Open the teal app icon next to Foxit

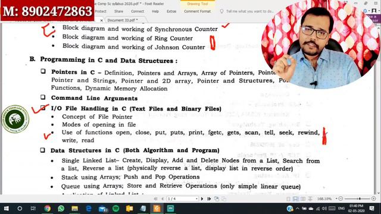(171, 209)
